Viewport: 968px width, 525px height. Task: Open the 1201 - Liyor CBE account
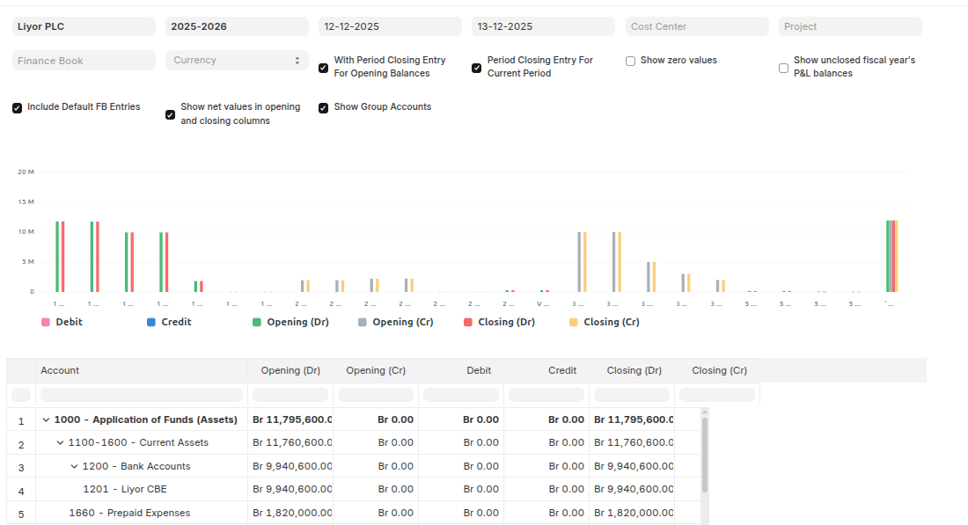point(124,490)
